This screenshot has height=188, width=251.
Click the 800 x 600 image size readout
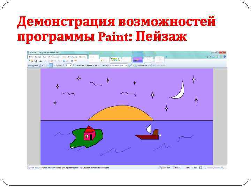[165, 168]
